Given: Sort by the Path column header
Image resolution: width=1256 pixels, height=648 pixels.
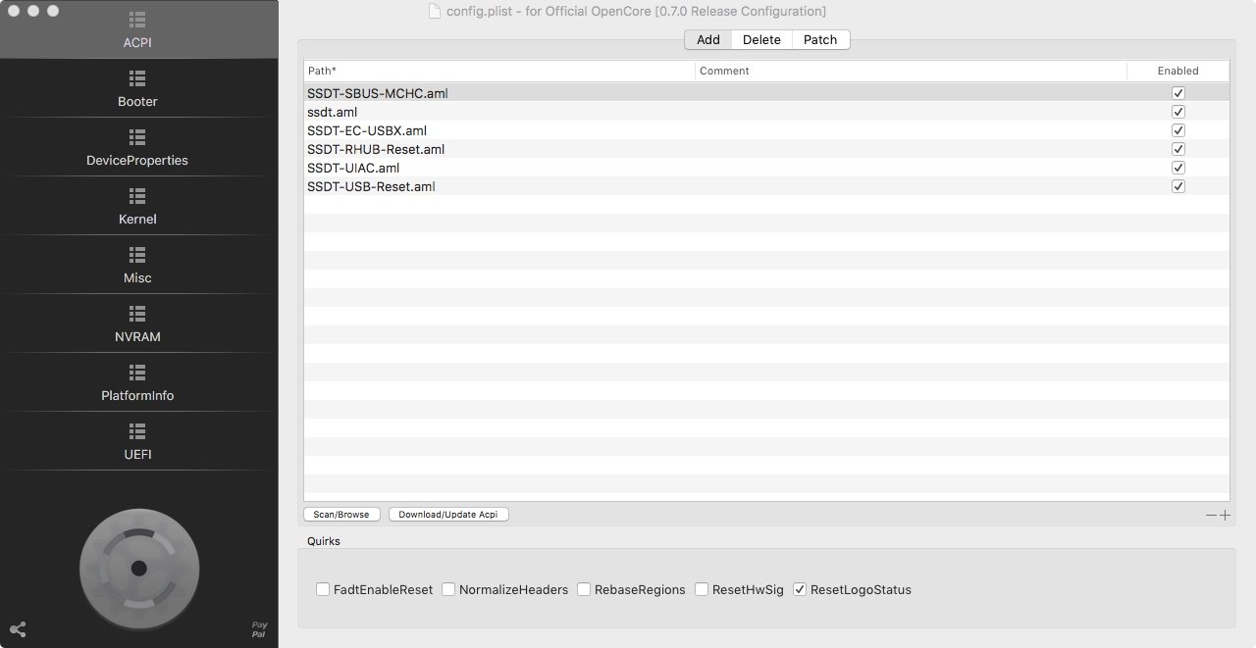Looking at the screenshot, I should pos(499,71).
